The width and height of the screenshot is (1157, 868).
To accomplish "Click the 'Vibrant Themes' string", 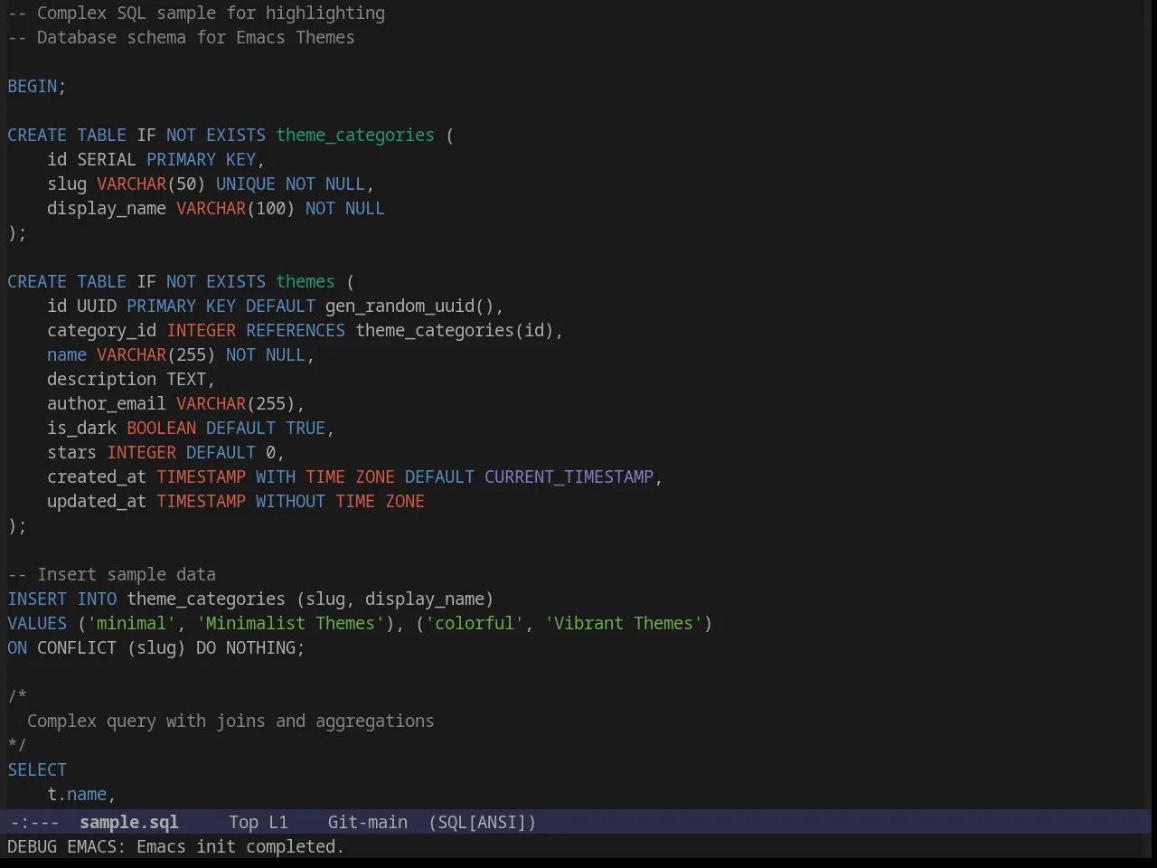I will click(624, 623).
